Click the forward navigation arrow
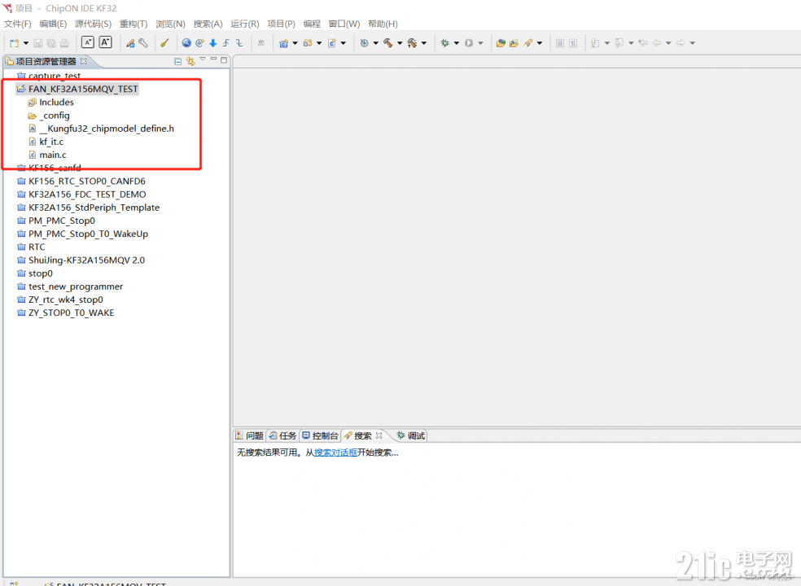801x586 pixels. coord(681,43)
